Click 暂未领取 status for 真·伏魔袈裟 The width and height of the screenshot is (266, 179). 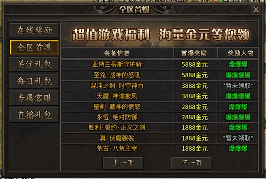coord(238,138)
